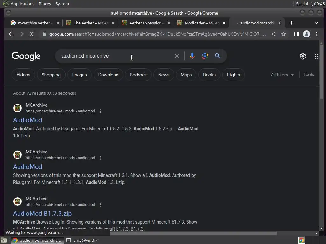Screen dimensions: 326x244
Task: Click the vertical page scrollbar
Action: [x=321, y=71]
